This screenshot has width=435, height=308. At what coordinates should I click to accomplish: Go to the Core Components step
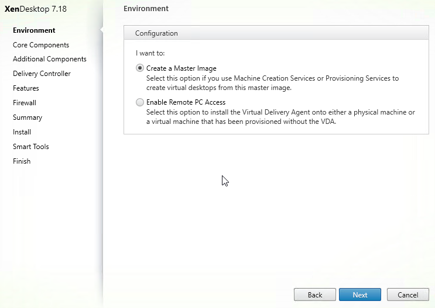41,45
